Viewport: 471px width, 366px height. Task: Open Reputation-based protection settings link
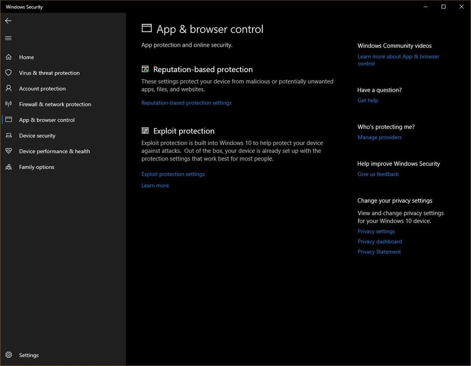pos(187,103)
